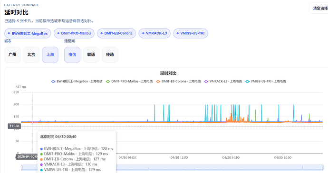The image size is (328, 173).
Task: Click the 清空选择 button
Action: [319, 9]
